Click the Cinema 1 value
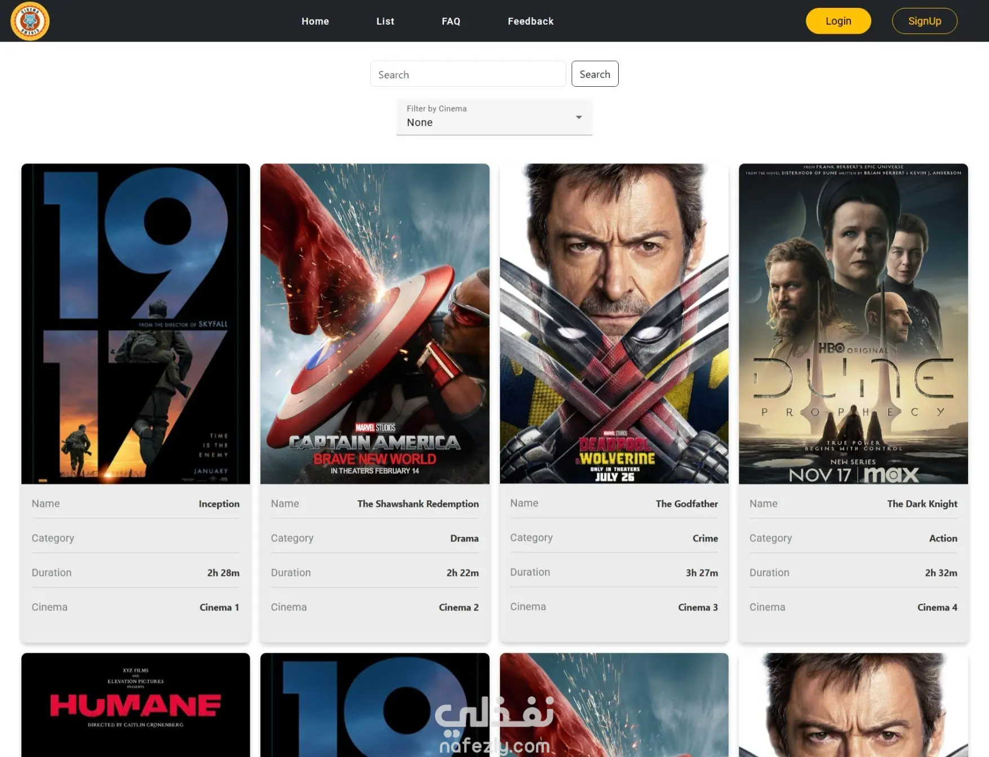 pos(219,607)
